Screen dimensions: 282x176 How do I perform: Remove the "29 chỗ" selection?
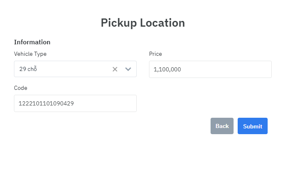115,69
